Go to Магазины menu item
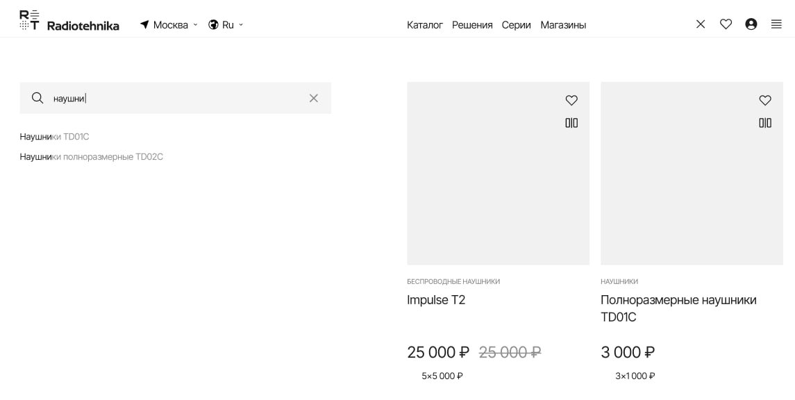This screenshot has height=400, width=795. pyautogui.click(x=563, y=25)
